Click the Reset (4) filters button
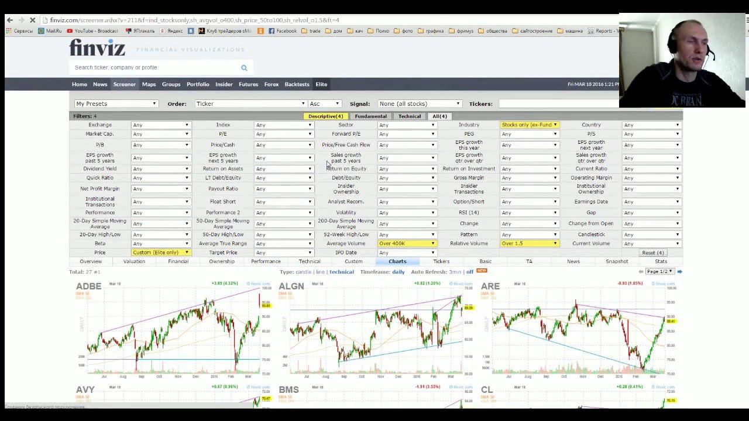This screenshot has height=421, width=749. point(652,253)
